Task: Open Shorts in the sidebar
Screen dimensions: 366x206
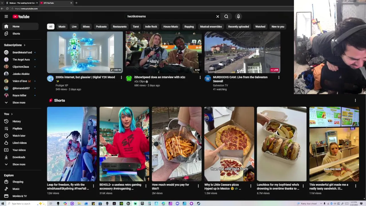Action: pos(20,33)
